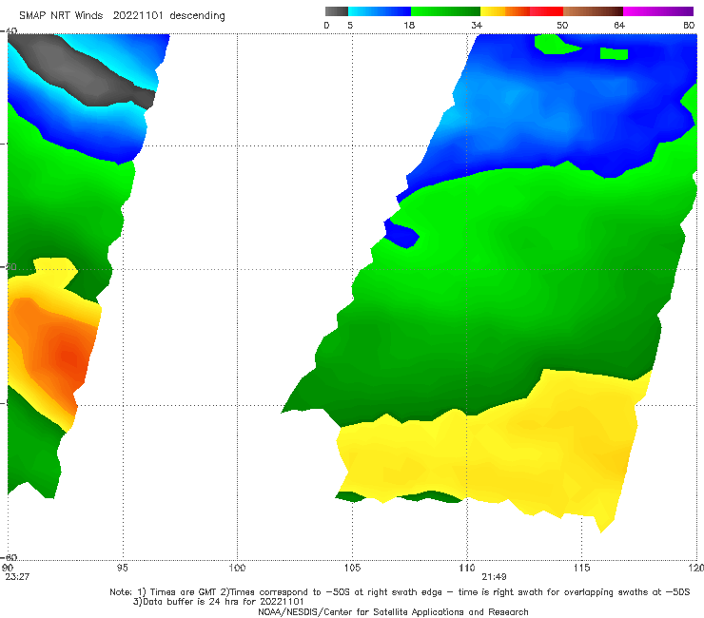
Task: Click the small blue patch inside the green area
Action: tap(401, 234)
